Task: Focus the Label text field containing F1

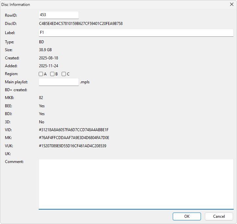Action: 136,33
